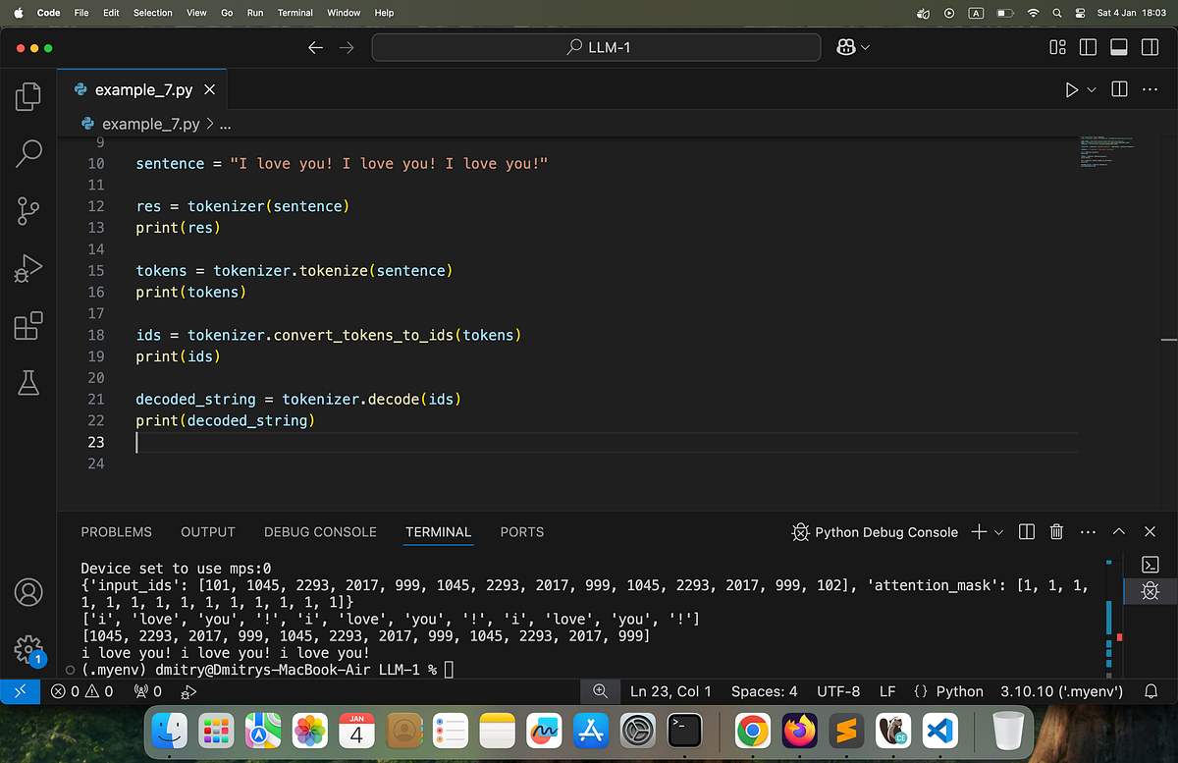Split the editor to the right
This screenshot has width=1178, height=763.
click(x=1119, y=89)
